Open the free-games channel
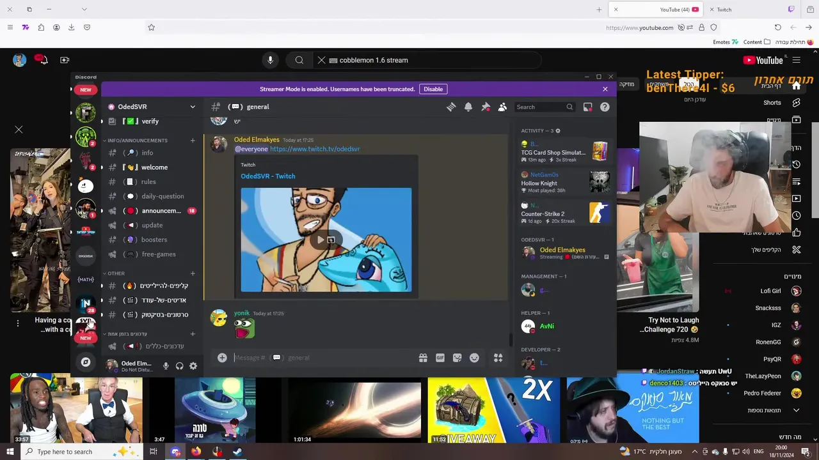The height and width of the screenshot is (460, 819). (151, 254)
